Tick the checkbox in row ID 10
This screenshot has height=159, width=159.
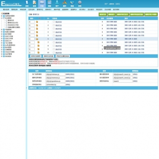[54, 52]
